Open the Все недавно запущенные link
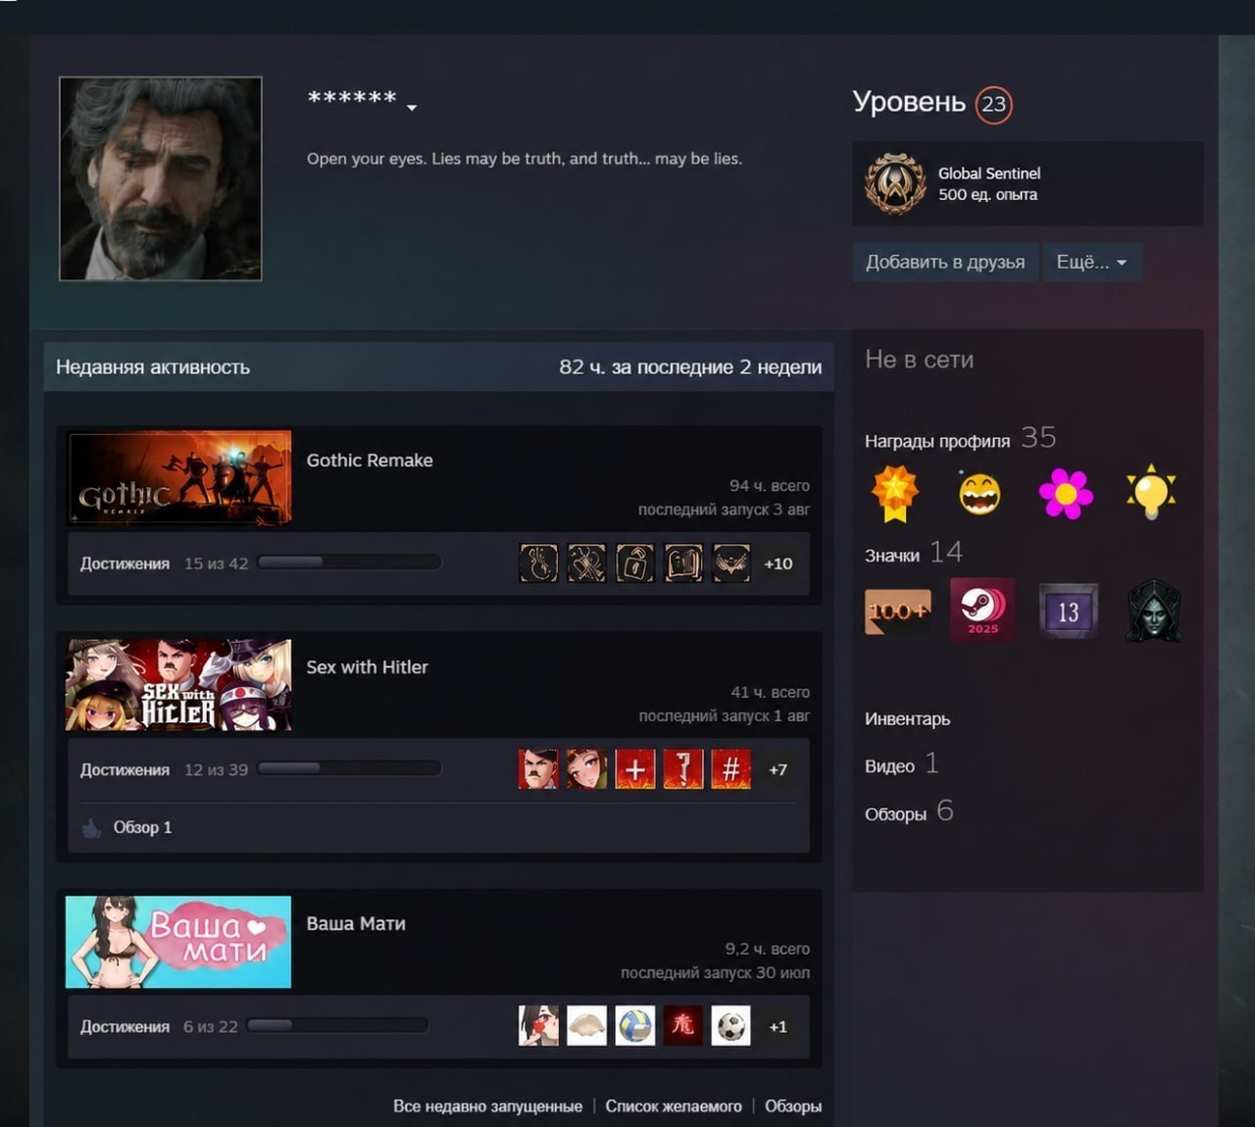 click(x=487, y=1105)
